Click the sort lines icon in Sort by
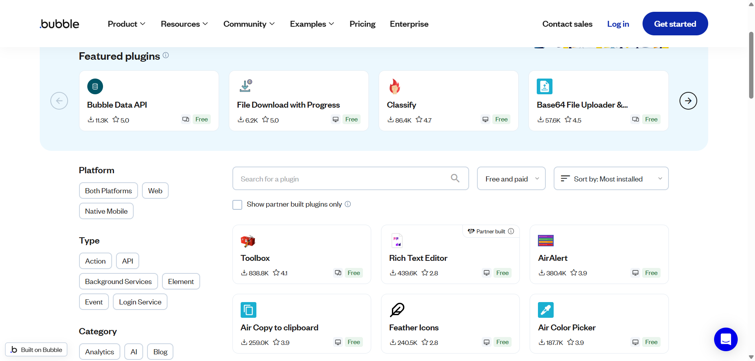 (565, 179)
